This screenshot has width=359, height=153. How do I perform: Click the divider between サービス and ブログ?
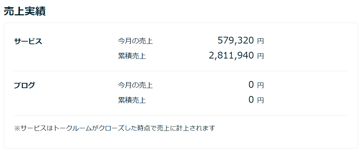click(x=181, y=71)
